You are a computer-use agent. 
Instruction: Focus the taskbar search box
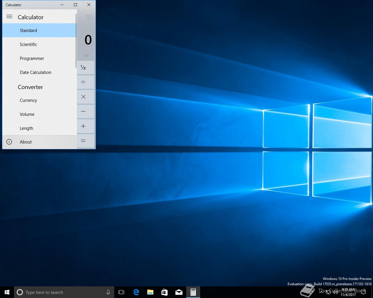point(64,292)
